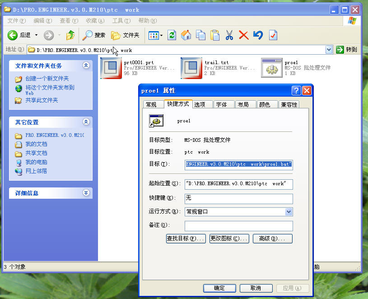Open the Views icon in toolbar
This screenshot has height=299, width=368.
pyautogui.click(x=154, y=35)
